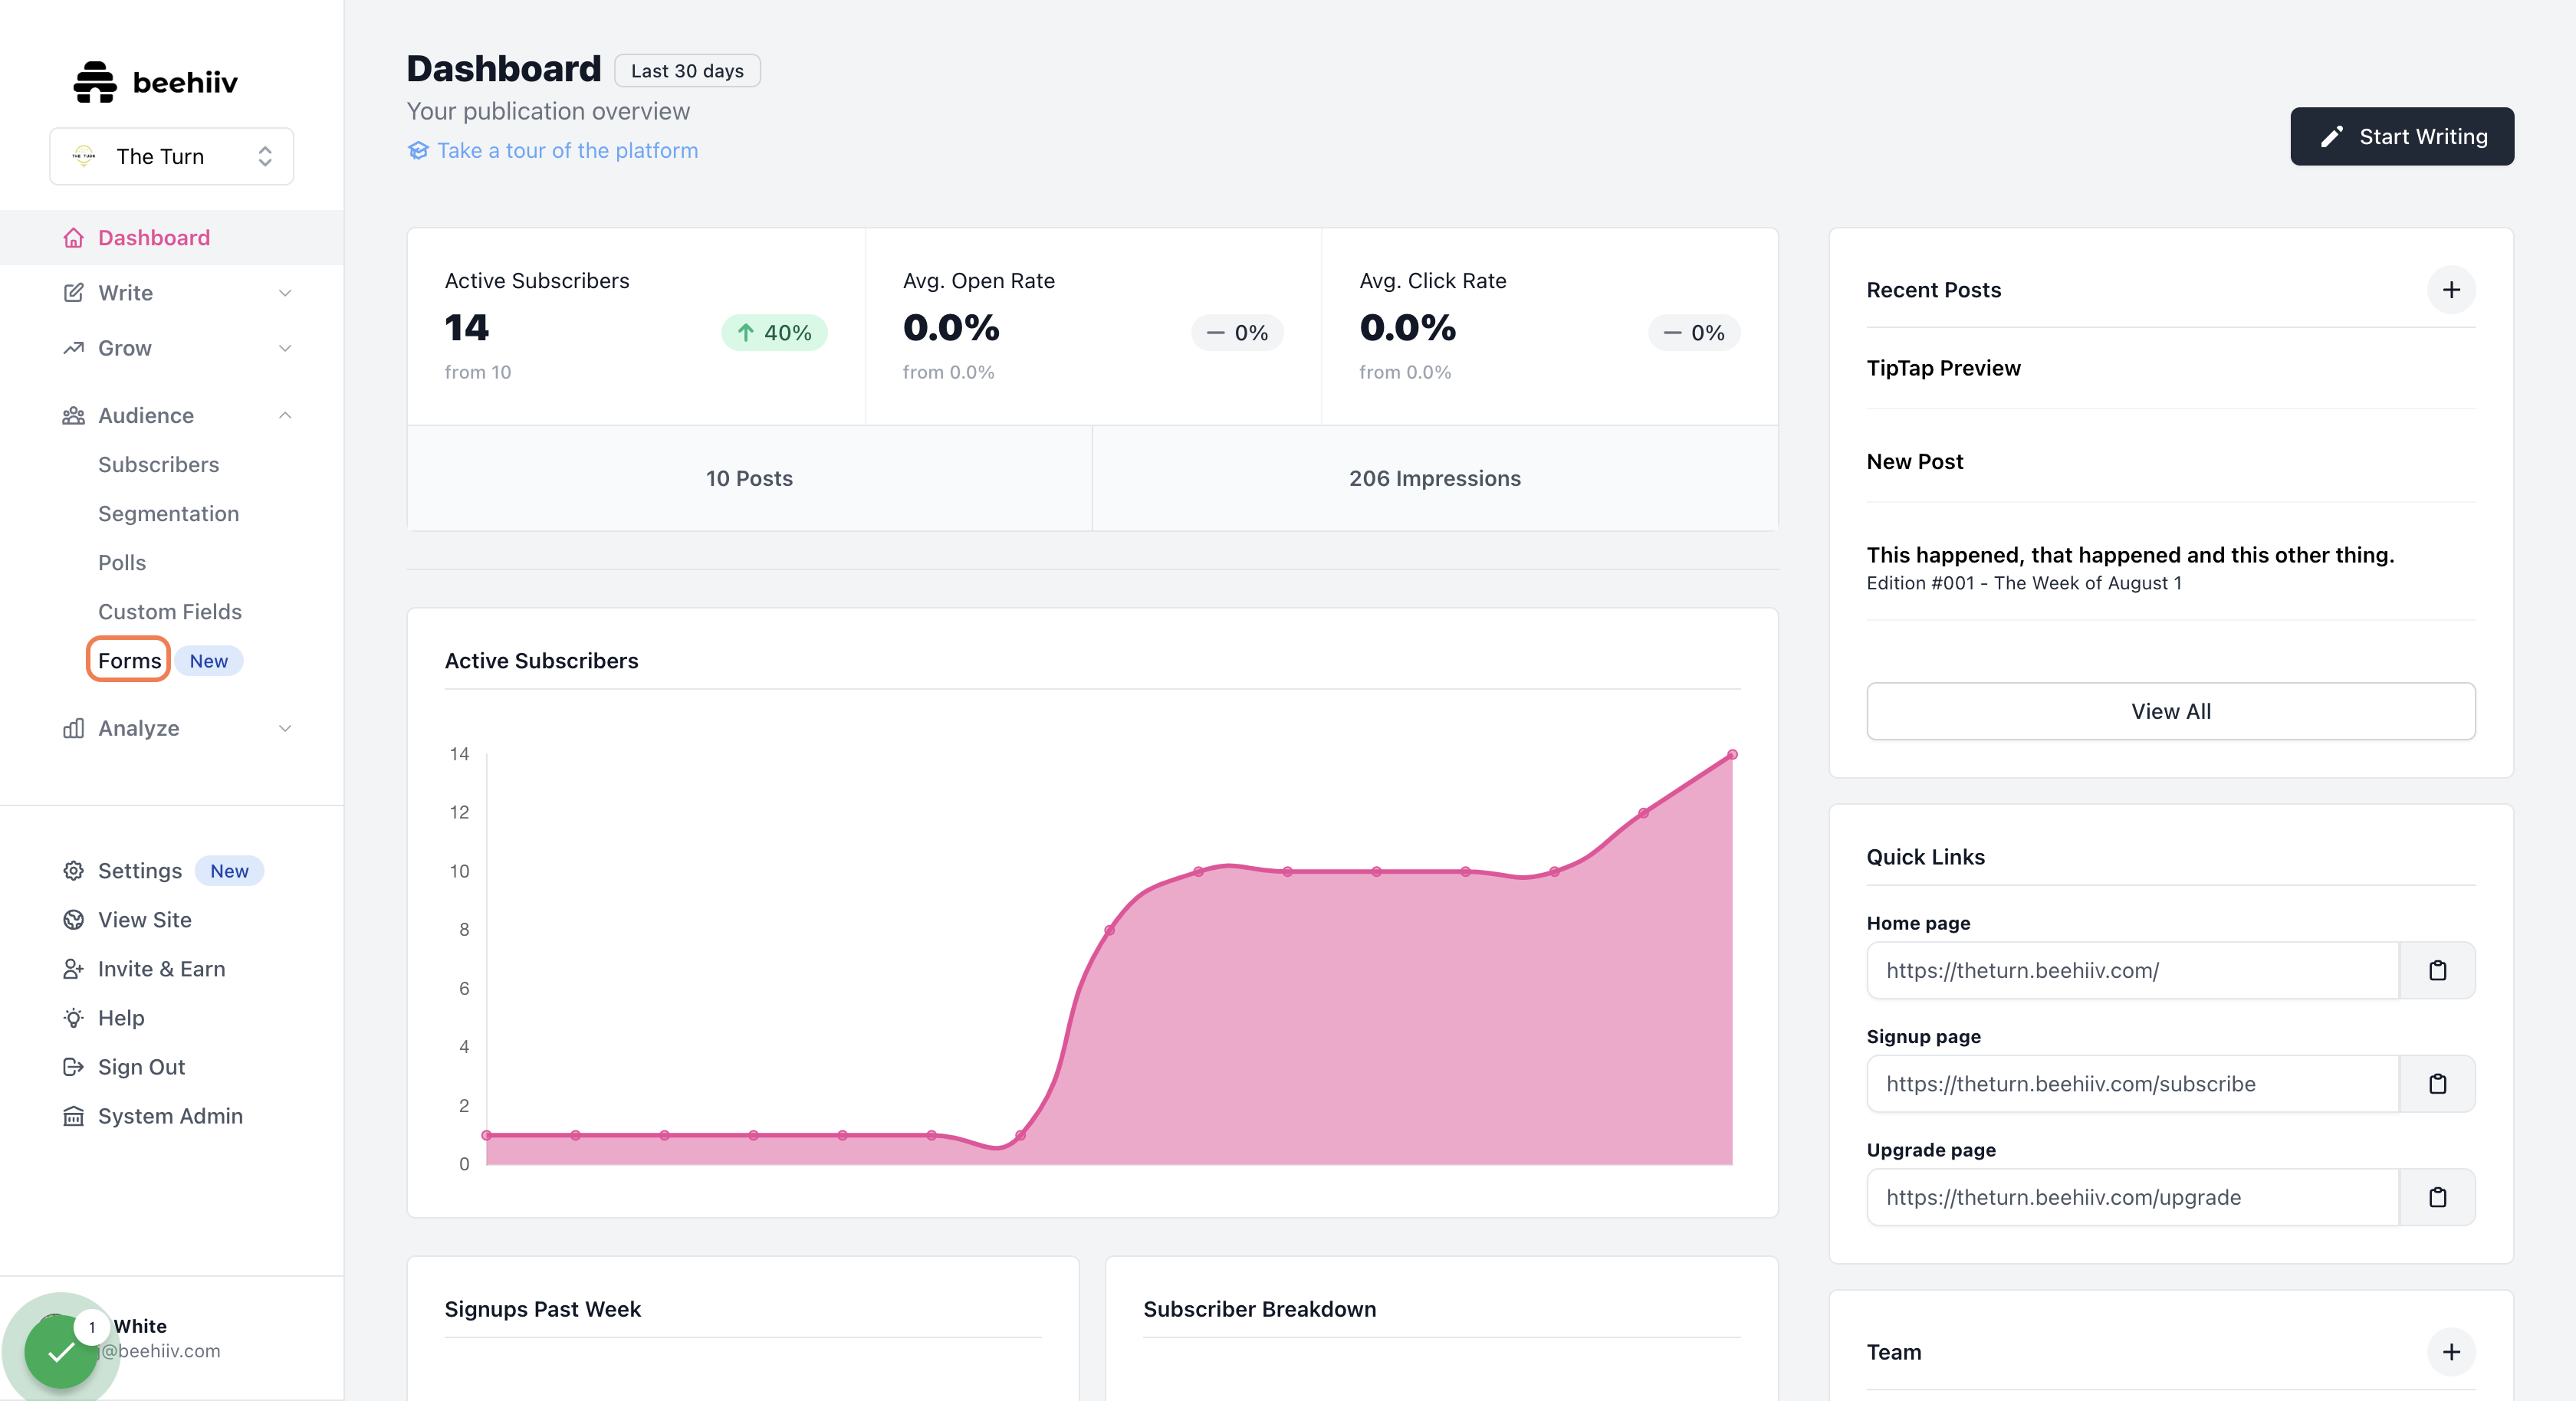The image size is (2576, 1401).
Task: Expand the Grow menu chevron
Action: [285, 348]
